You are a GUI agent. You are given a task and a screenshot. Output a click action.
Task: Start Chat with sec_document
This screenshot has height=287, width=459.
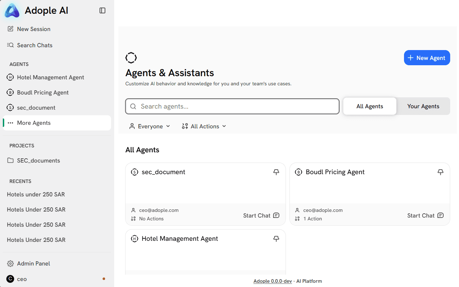click(x=261, y=215)
